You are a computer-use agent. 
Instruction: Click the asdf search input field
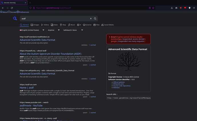pyautogui.click(x=55, y=19)
